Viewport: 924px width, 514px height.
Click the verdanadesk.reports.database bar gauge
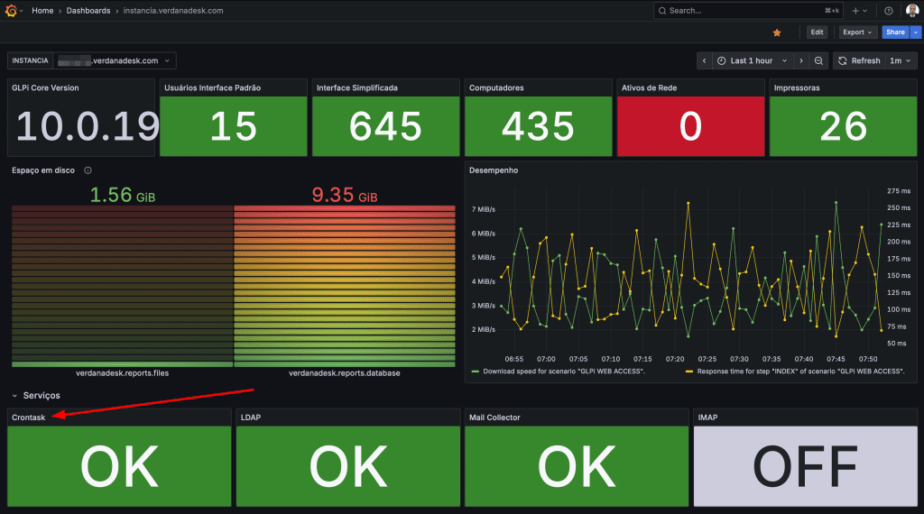point(345,286)
